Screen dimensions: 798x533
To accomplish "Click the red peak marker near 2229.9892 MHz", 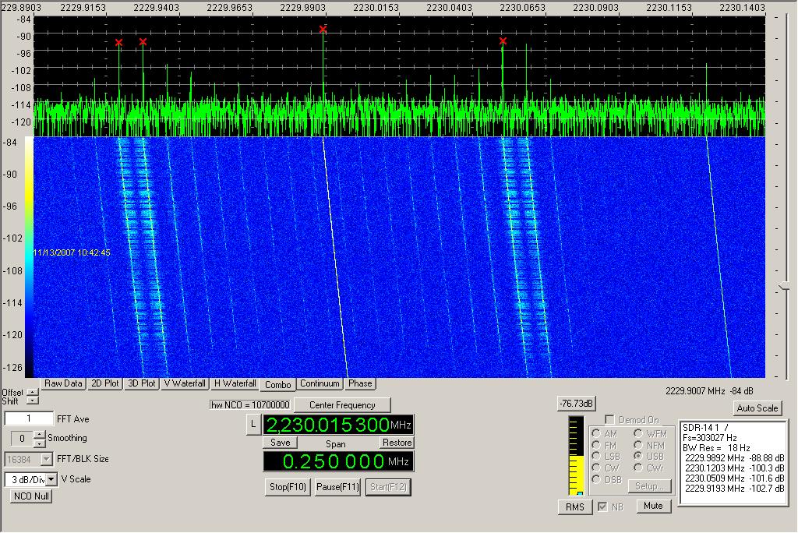I will point(323,30).
